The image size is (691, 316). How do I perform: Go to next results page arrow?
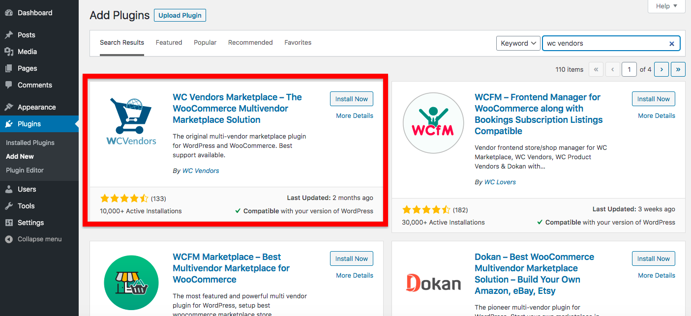[661, 69]
